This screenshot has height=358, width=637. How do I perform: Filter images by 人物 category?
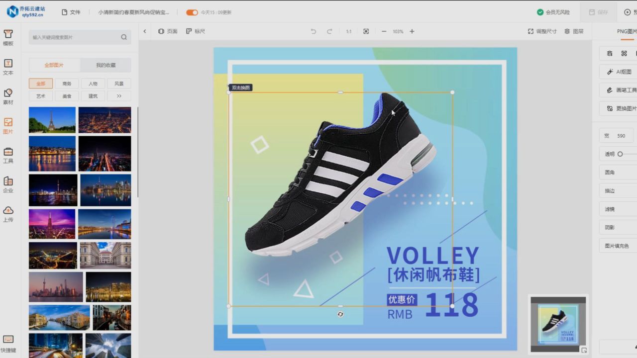[x=93, y=84]
